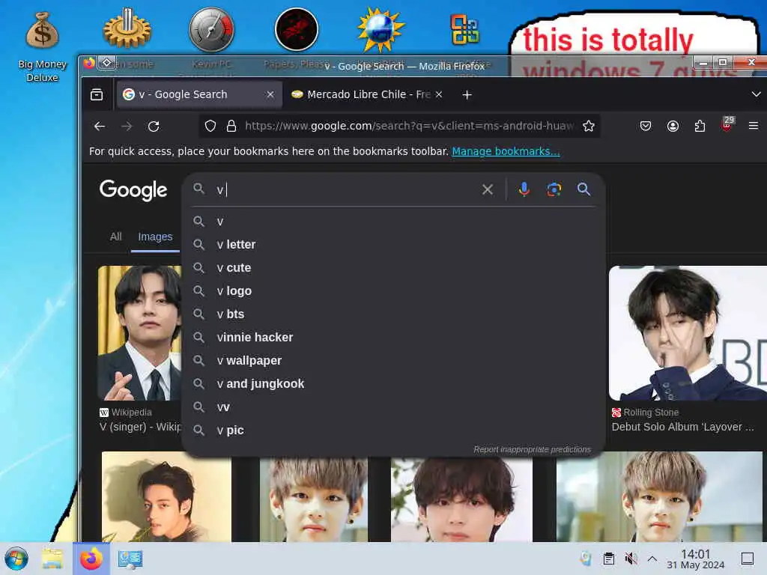This screenshot has height=575, width=767.
Task: Open the golden gear desktop icon
Action: (x=127, y=29)
